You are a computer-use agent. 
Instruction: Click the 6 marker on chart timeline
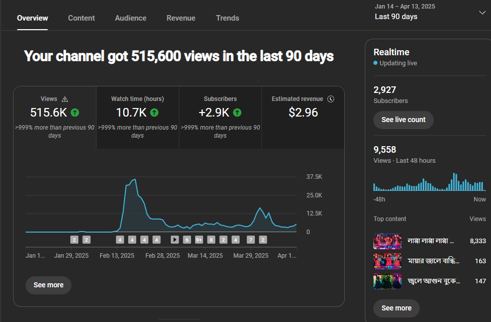(x=187, y=240)
